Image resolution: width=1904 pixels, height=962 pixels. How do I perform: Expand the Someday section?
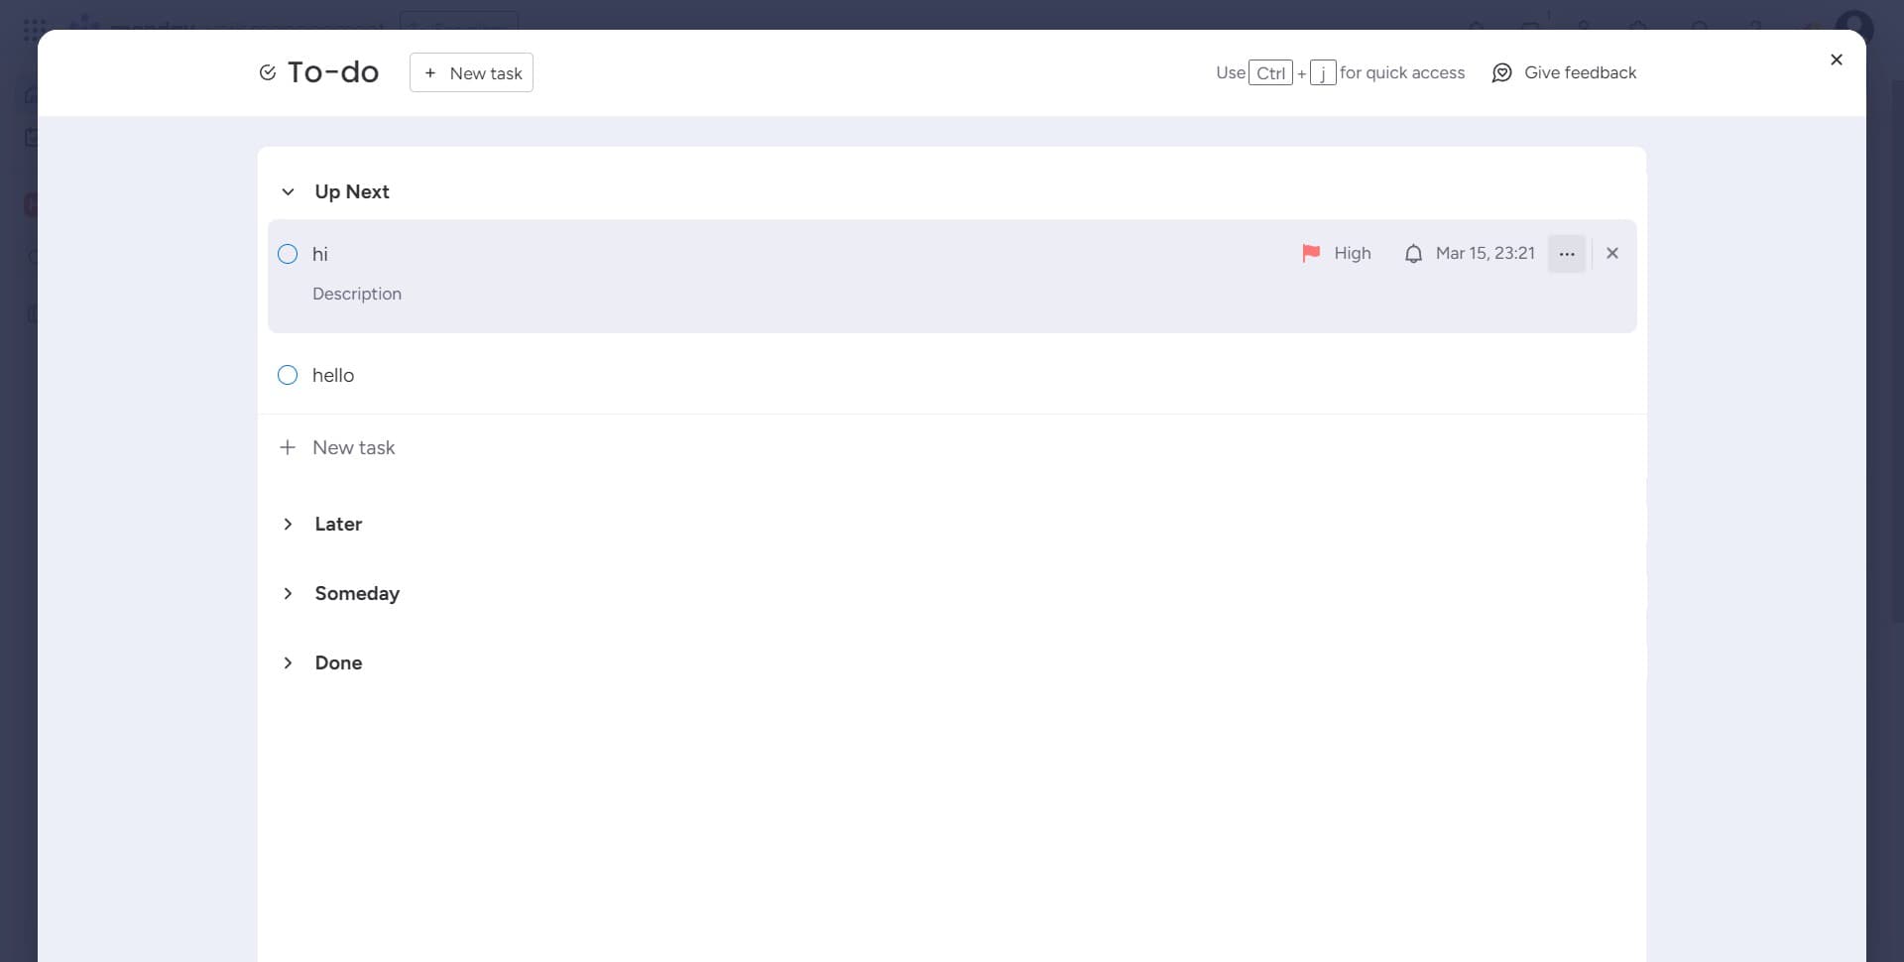tap(288, 593)
